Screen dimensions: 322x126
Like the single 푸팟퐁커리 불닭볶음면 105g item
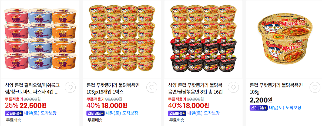point(315,87)
